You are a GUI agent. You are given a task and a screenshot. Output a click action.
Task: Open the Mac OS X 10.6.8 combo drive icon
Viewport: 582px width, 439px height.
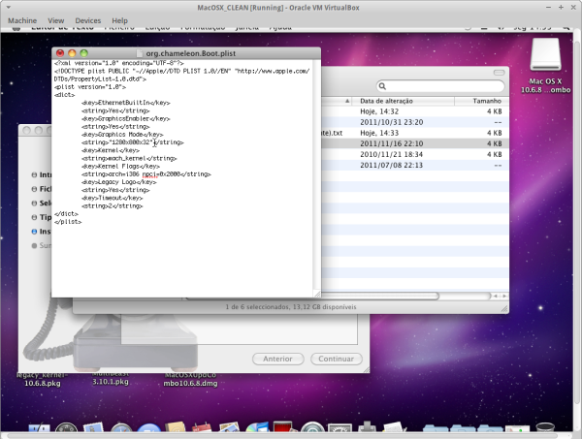[x=545, y=54]
